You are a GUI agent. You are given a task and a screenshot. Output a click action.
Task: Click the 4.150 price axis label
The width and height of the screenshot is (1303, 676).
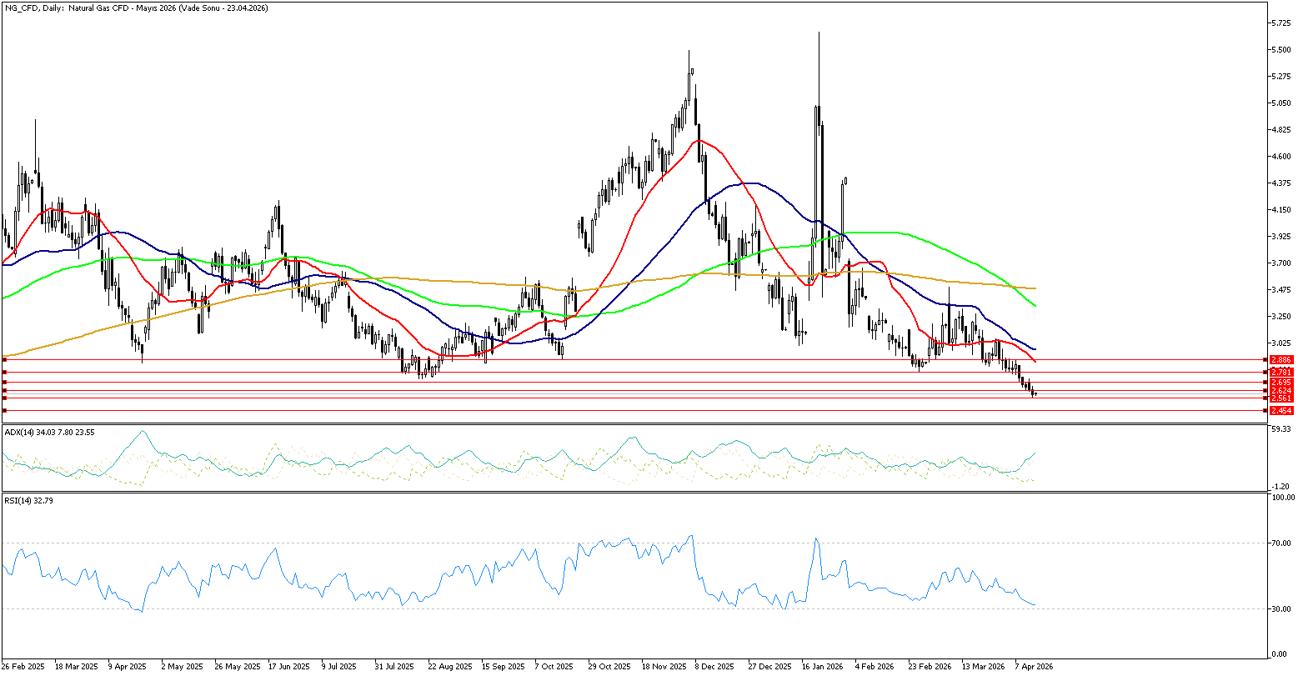click(x=1280, y=209)
